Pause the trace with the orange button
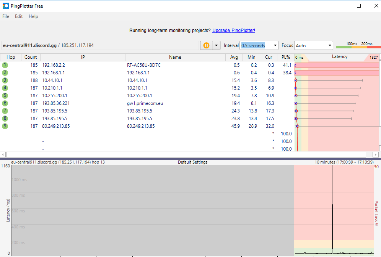The image size is (381, 257). tap(206, 45)
